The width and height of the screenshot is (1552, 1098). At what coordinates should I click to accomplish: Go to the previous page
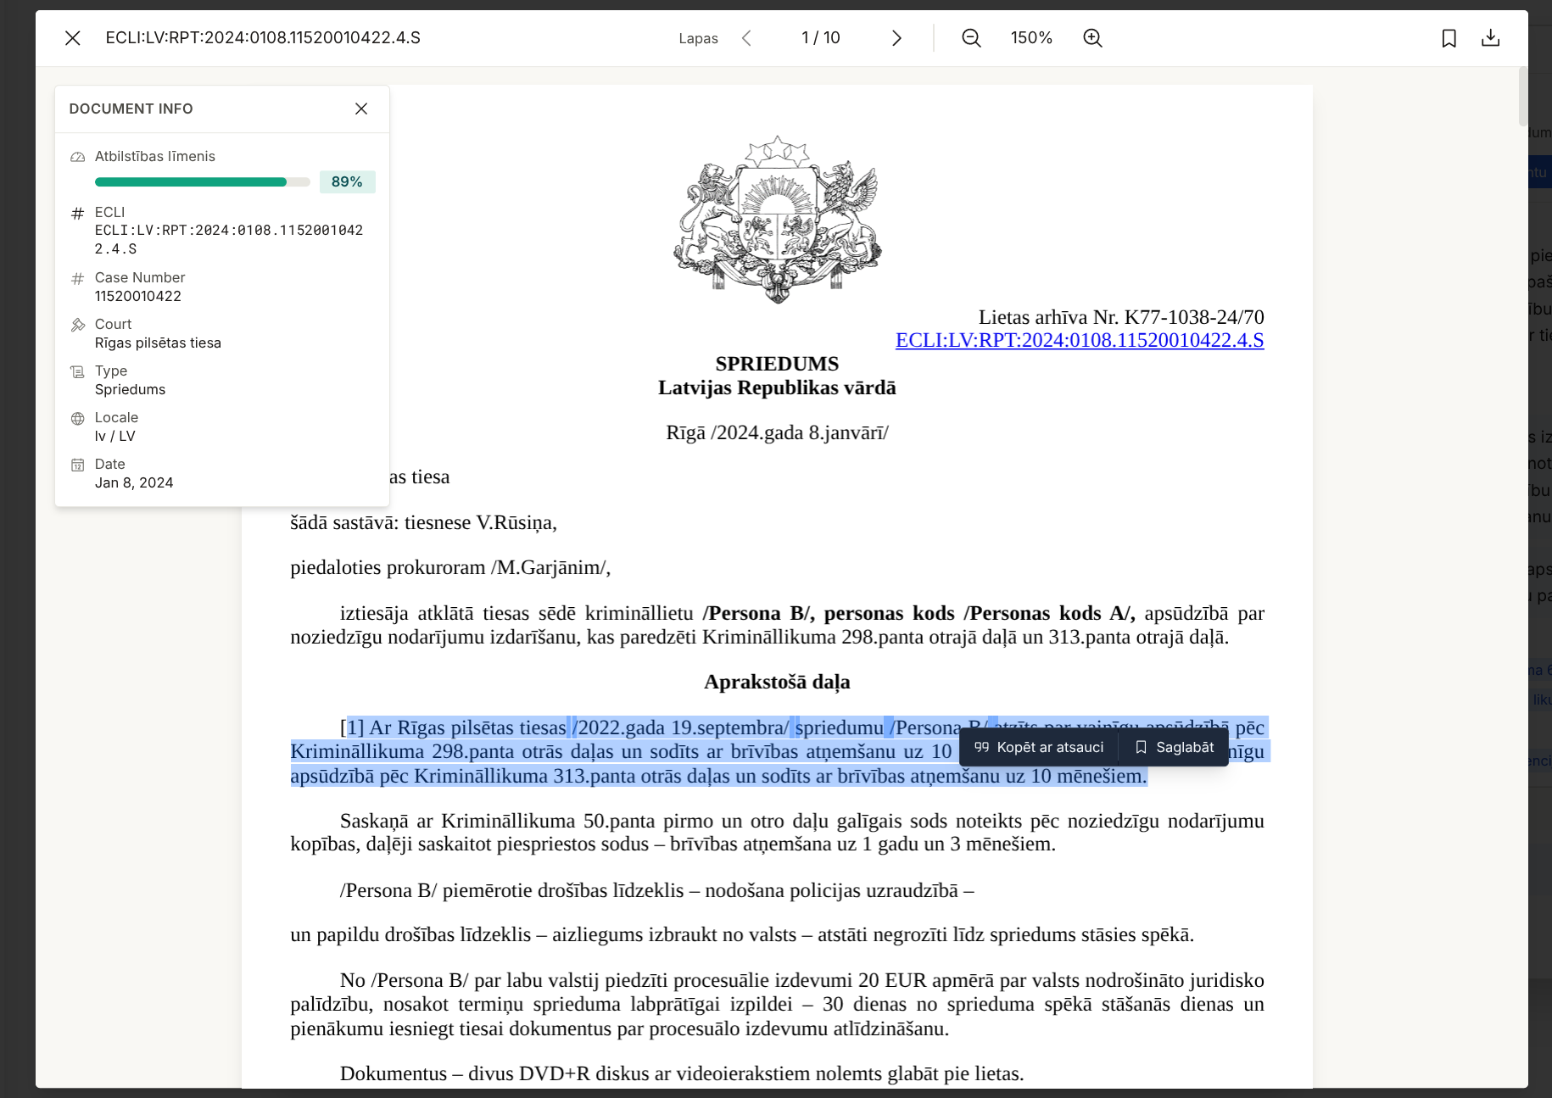pyautogui.click(x=745, y=37)
